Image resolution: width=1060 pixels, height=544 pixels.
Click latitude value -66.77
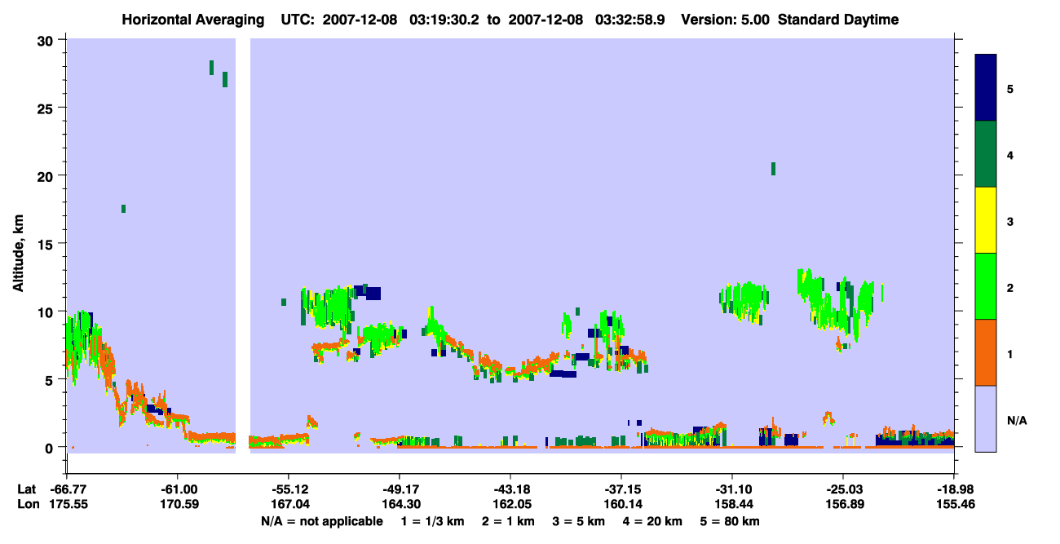point(67,489)
